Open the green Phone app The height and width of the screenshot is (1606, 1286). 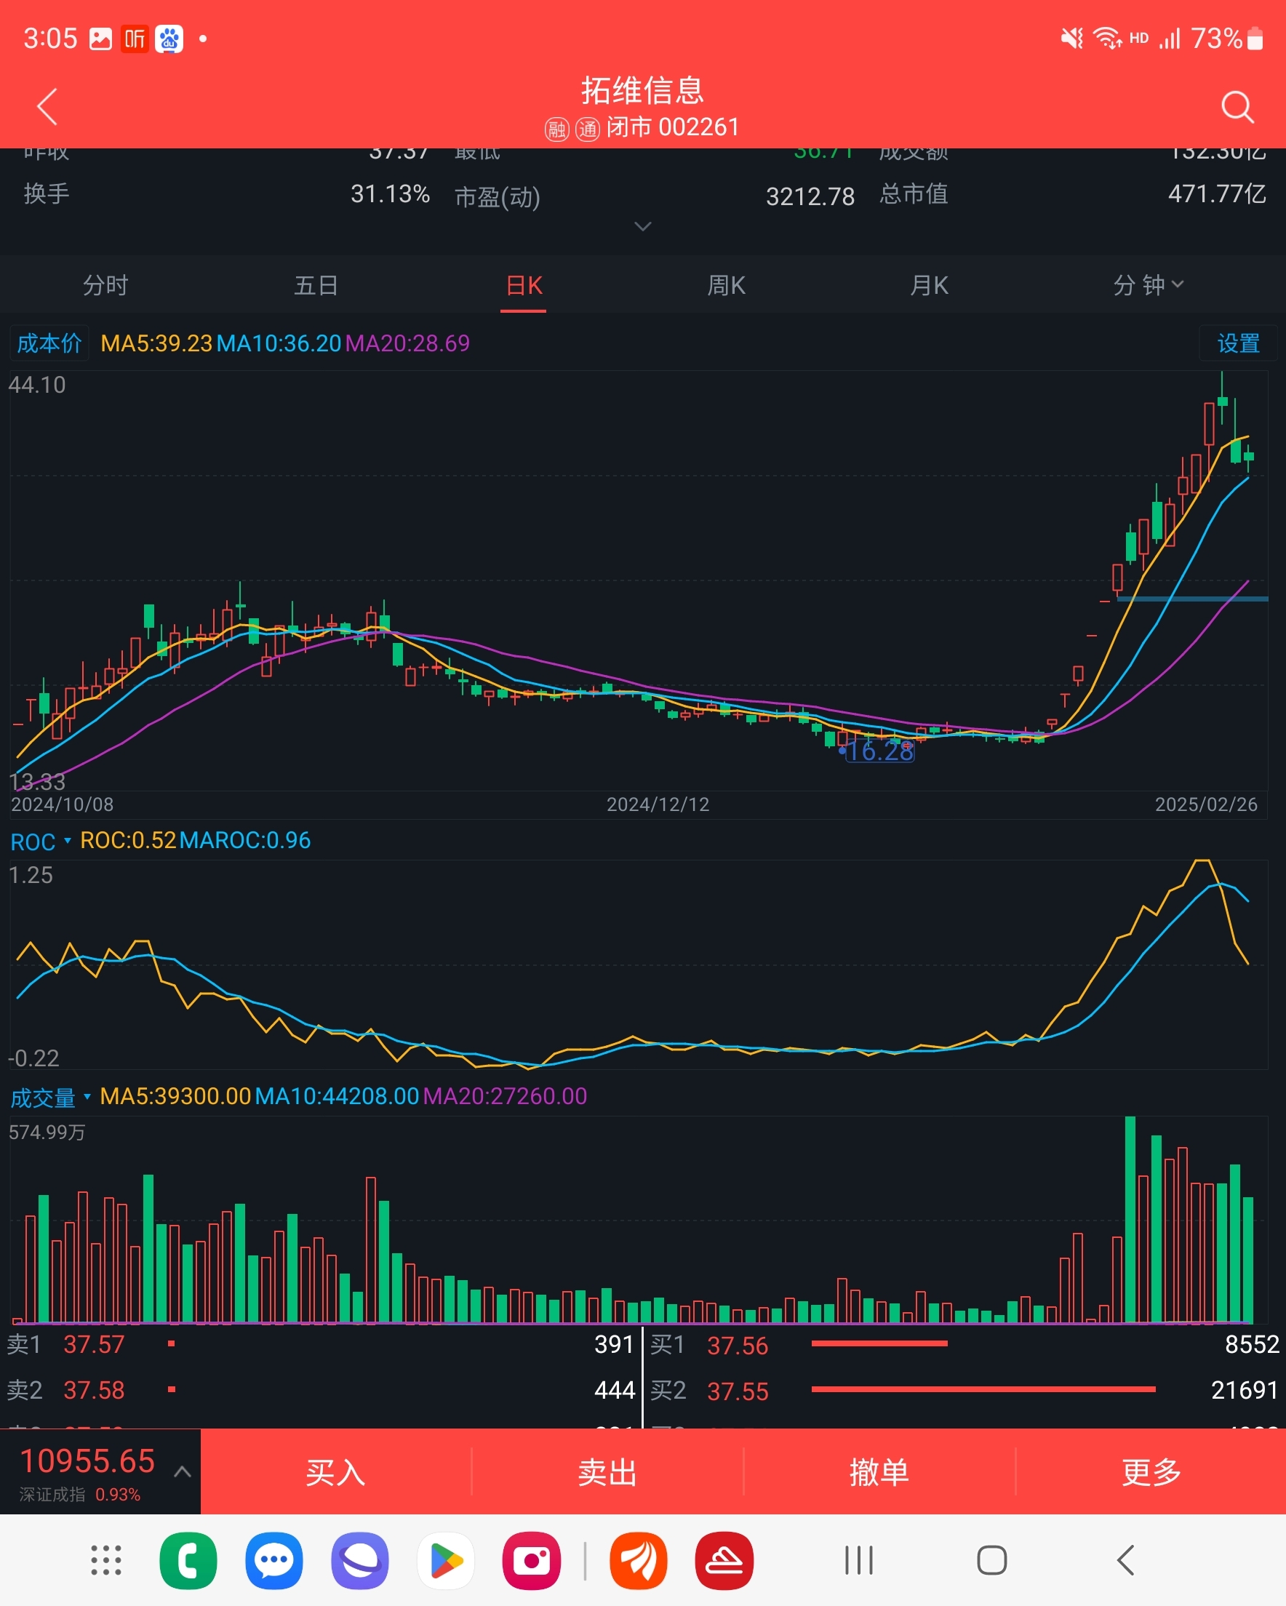[188, 1561]
